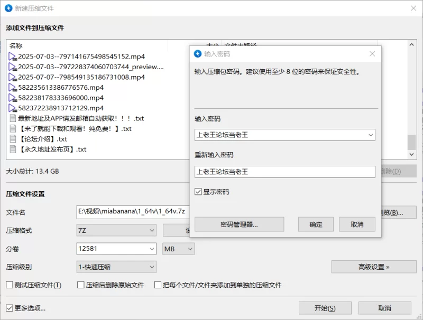Toggle the 更多选项... checkbox
Viewport: 423px width, 320px height.
10,308
